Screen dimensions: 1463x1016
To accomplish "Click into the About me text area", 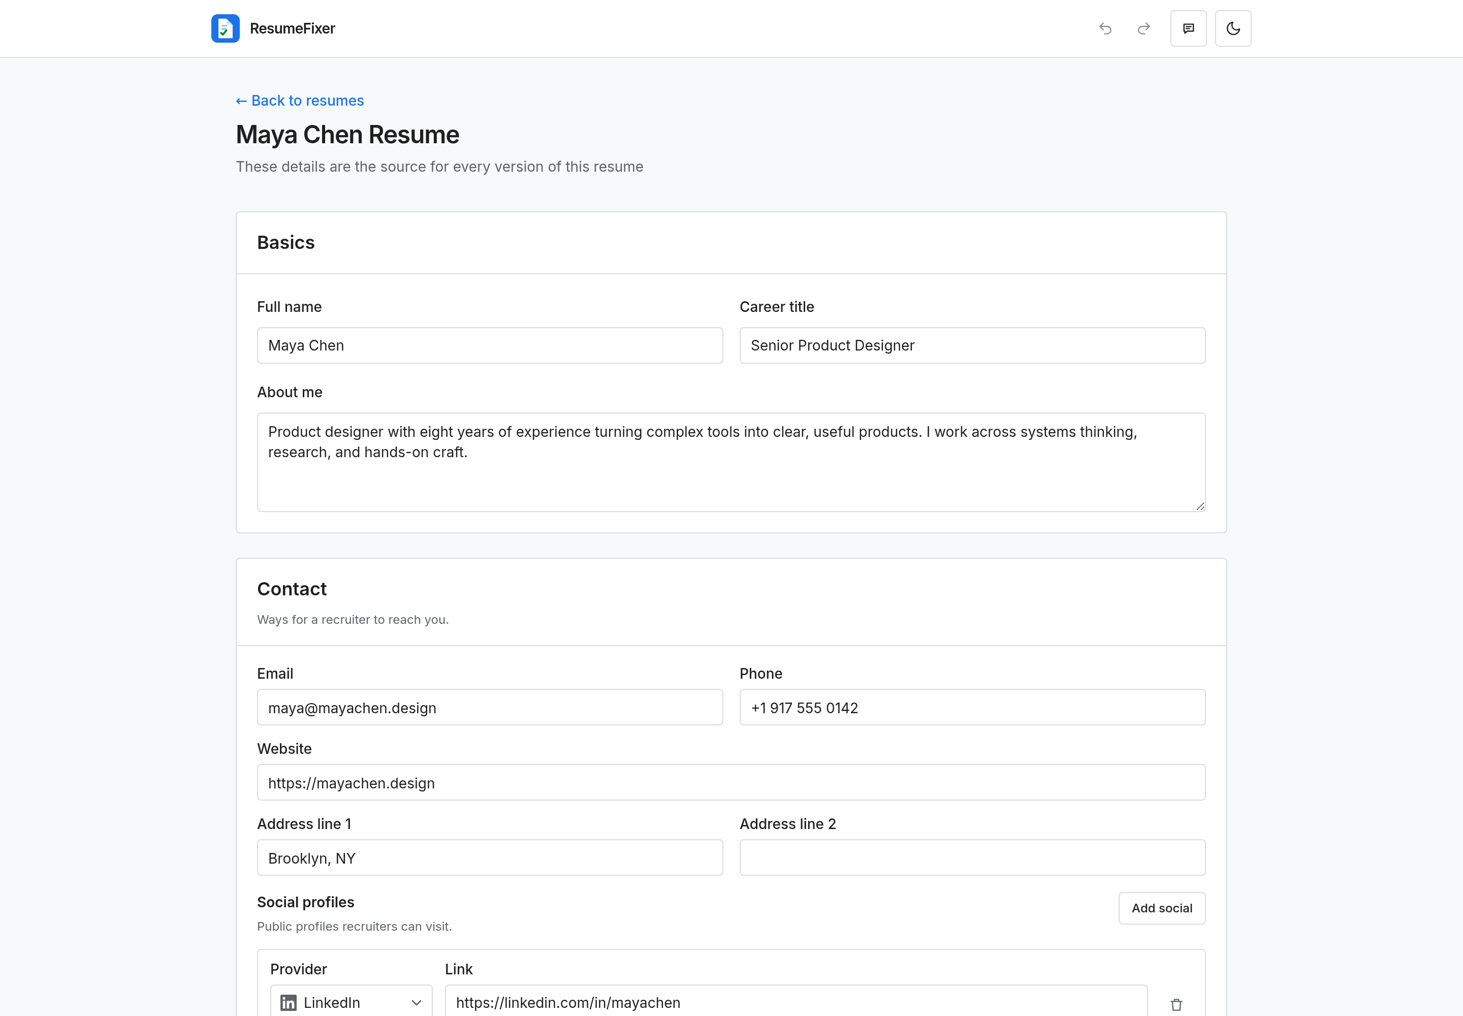I will point(731,462).
